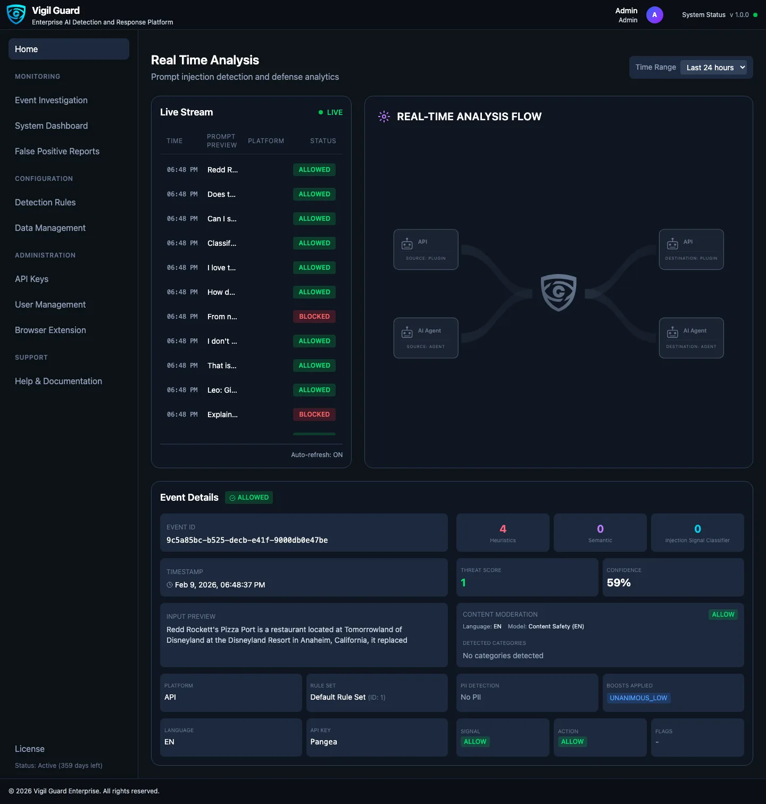Viewport: 766px width, 804px height.
Task: Click the Heuristics score card
Action: [x=503, y=533]
